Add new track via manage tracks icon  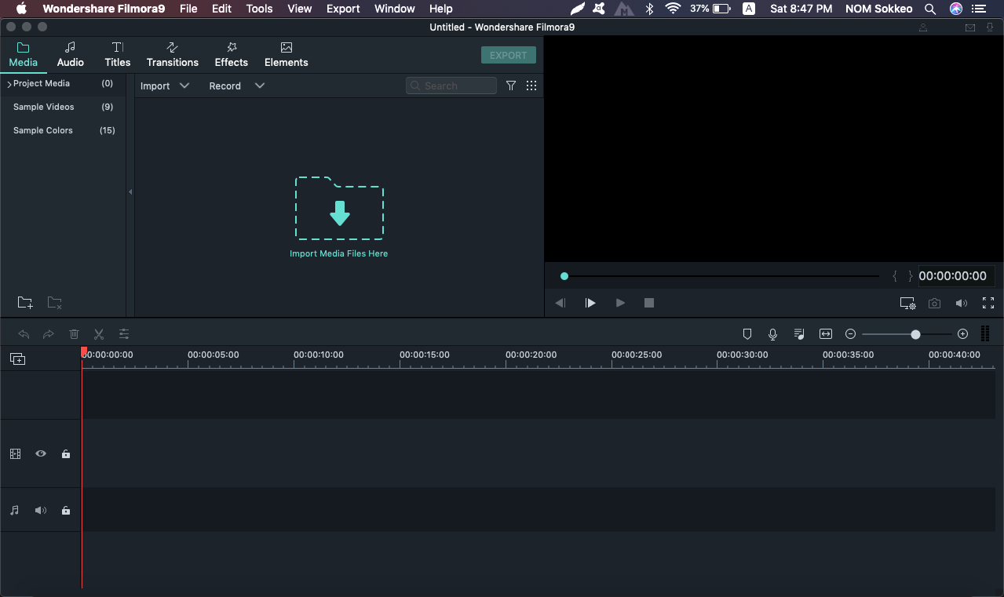click(x=17, y=359)
